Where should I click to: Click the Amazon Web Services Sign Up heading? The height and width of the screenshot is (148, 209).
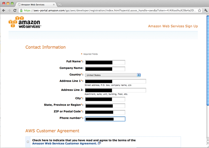coord(173,26)
